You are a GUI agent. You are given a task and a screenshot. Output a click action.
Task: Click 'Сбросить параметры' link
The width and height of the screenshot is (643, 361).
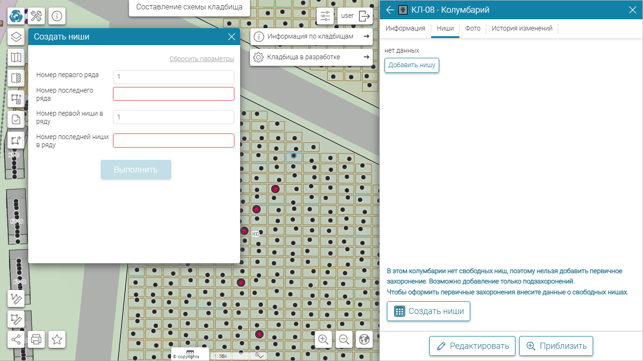point(201,59)
